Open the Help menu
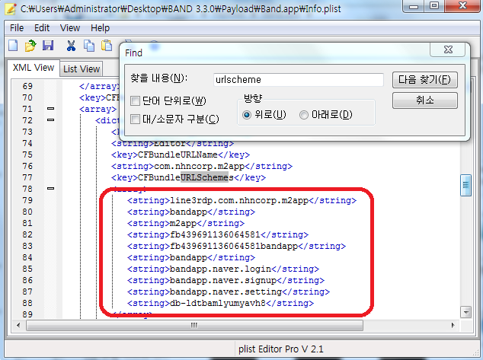The image size is (483, 360). pos(100,28)
